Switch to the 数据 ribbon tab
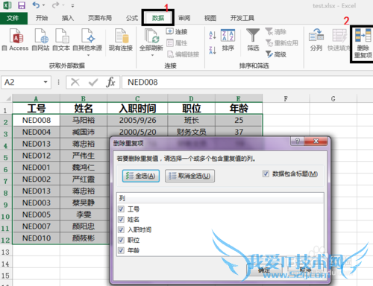The height and width of the screenshot is (286, 373). pyautogui.click(x=158, y=18)
